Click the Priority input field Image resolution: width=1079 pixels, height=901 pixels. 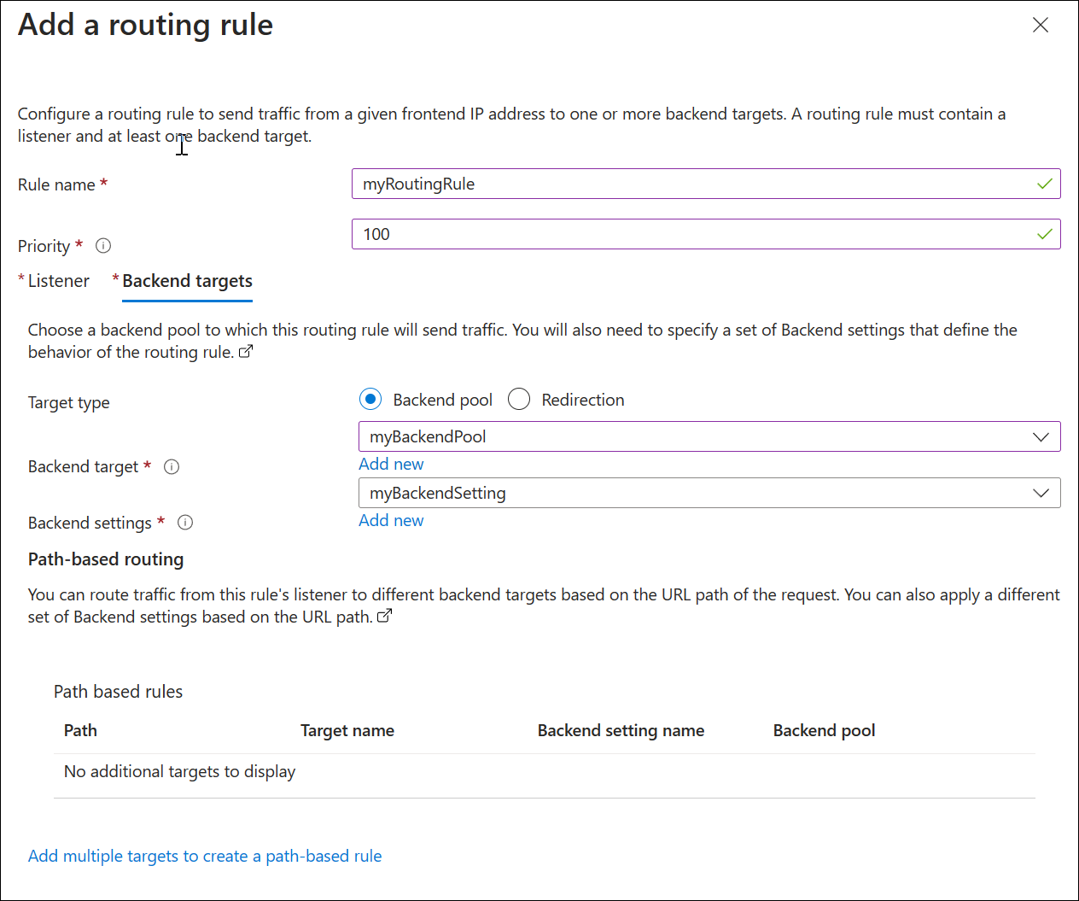tap(705, 233)
